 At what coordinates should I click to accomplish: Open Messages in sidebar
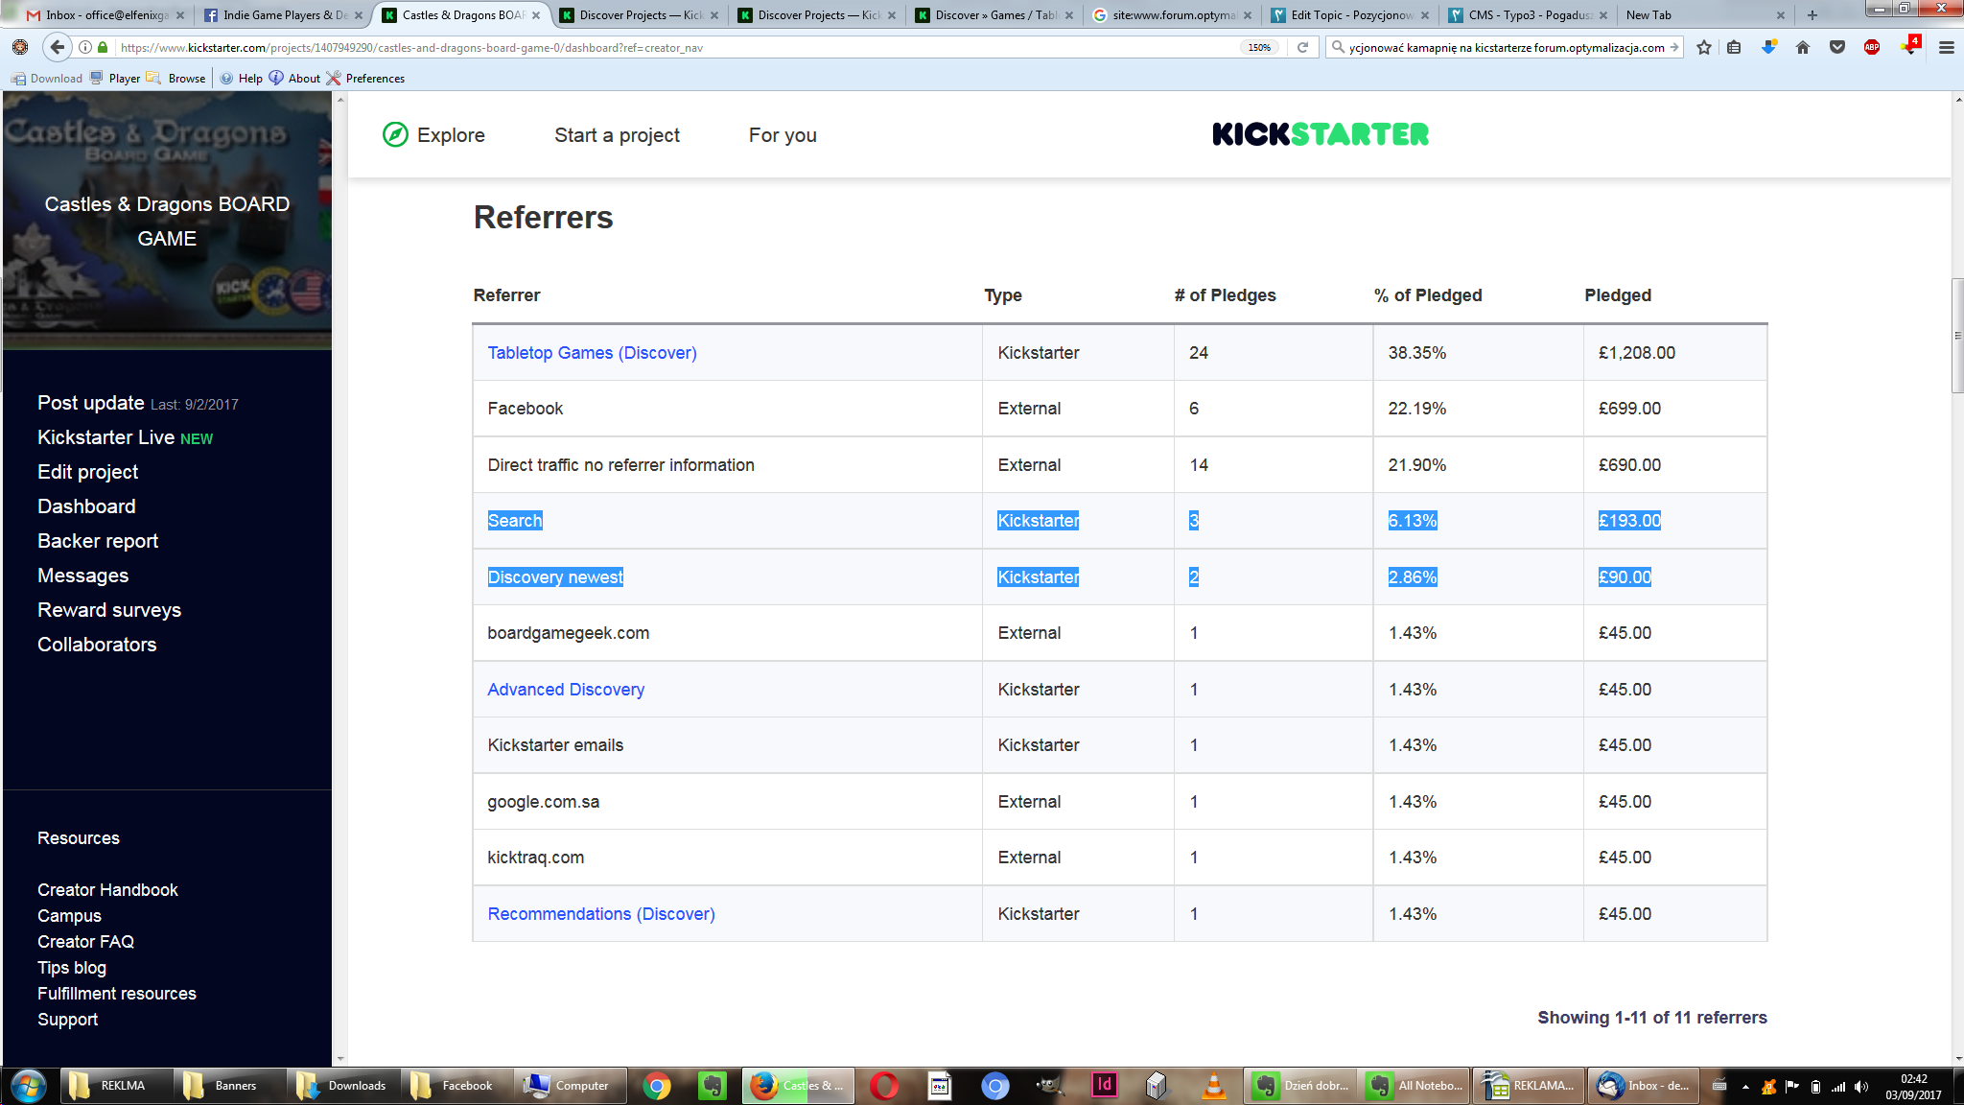82,576
